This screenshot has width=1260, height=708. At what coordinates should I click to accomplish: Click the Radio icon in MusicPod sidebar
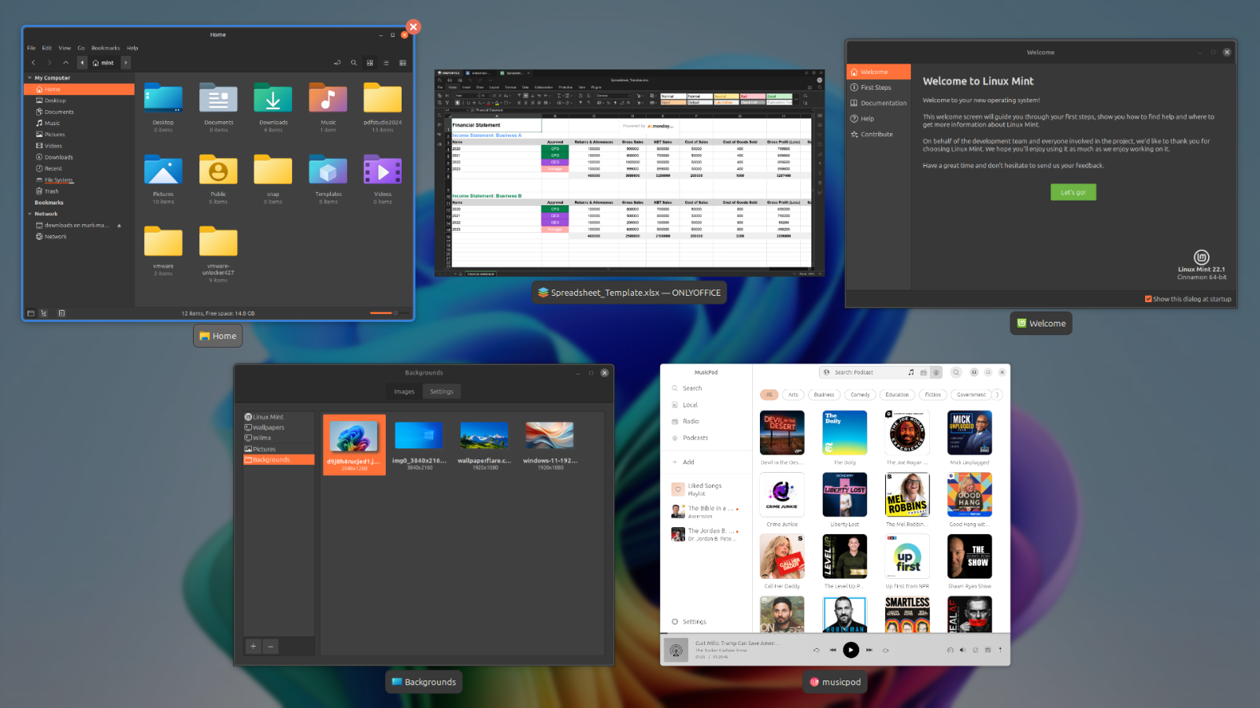coord(675,422)
